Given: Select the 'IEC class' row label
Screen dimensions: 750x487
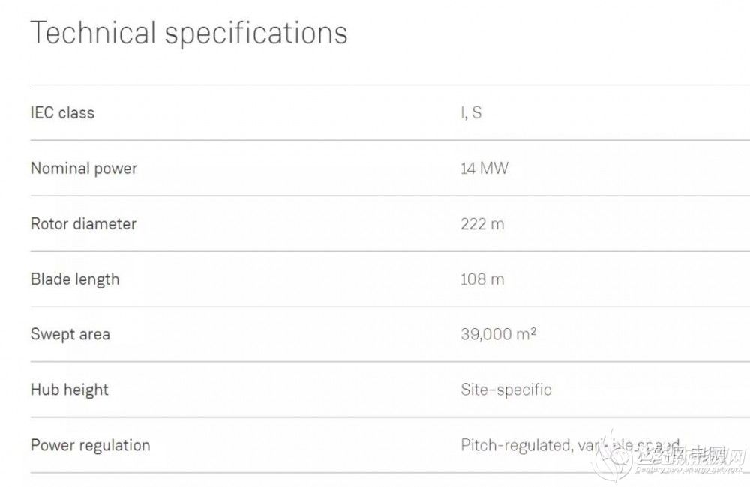Looking at the screenshot, I should tap(62, 113).
